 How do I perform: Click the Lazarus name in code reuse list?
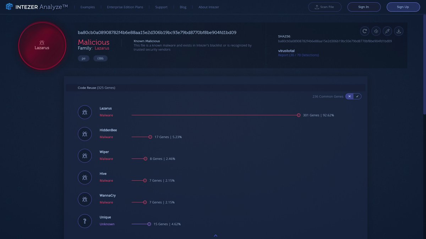tap(106, 108)
